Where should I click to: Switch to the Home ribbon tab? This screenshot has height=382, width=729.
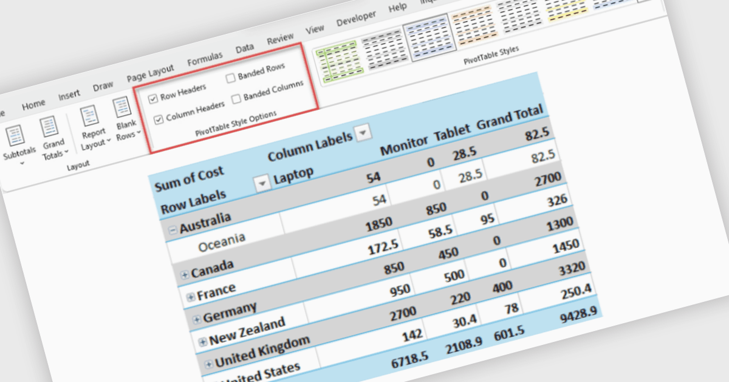[33, 105]
